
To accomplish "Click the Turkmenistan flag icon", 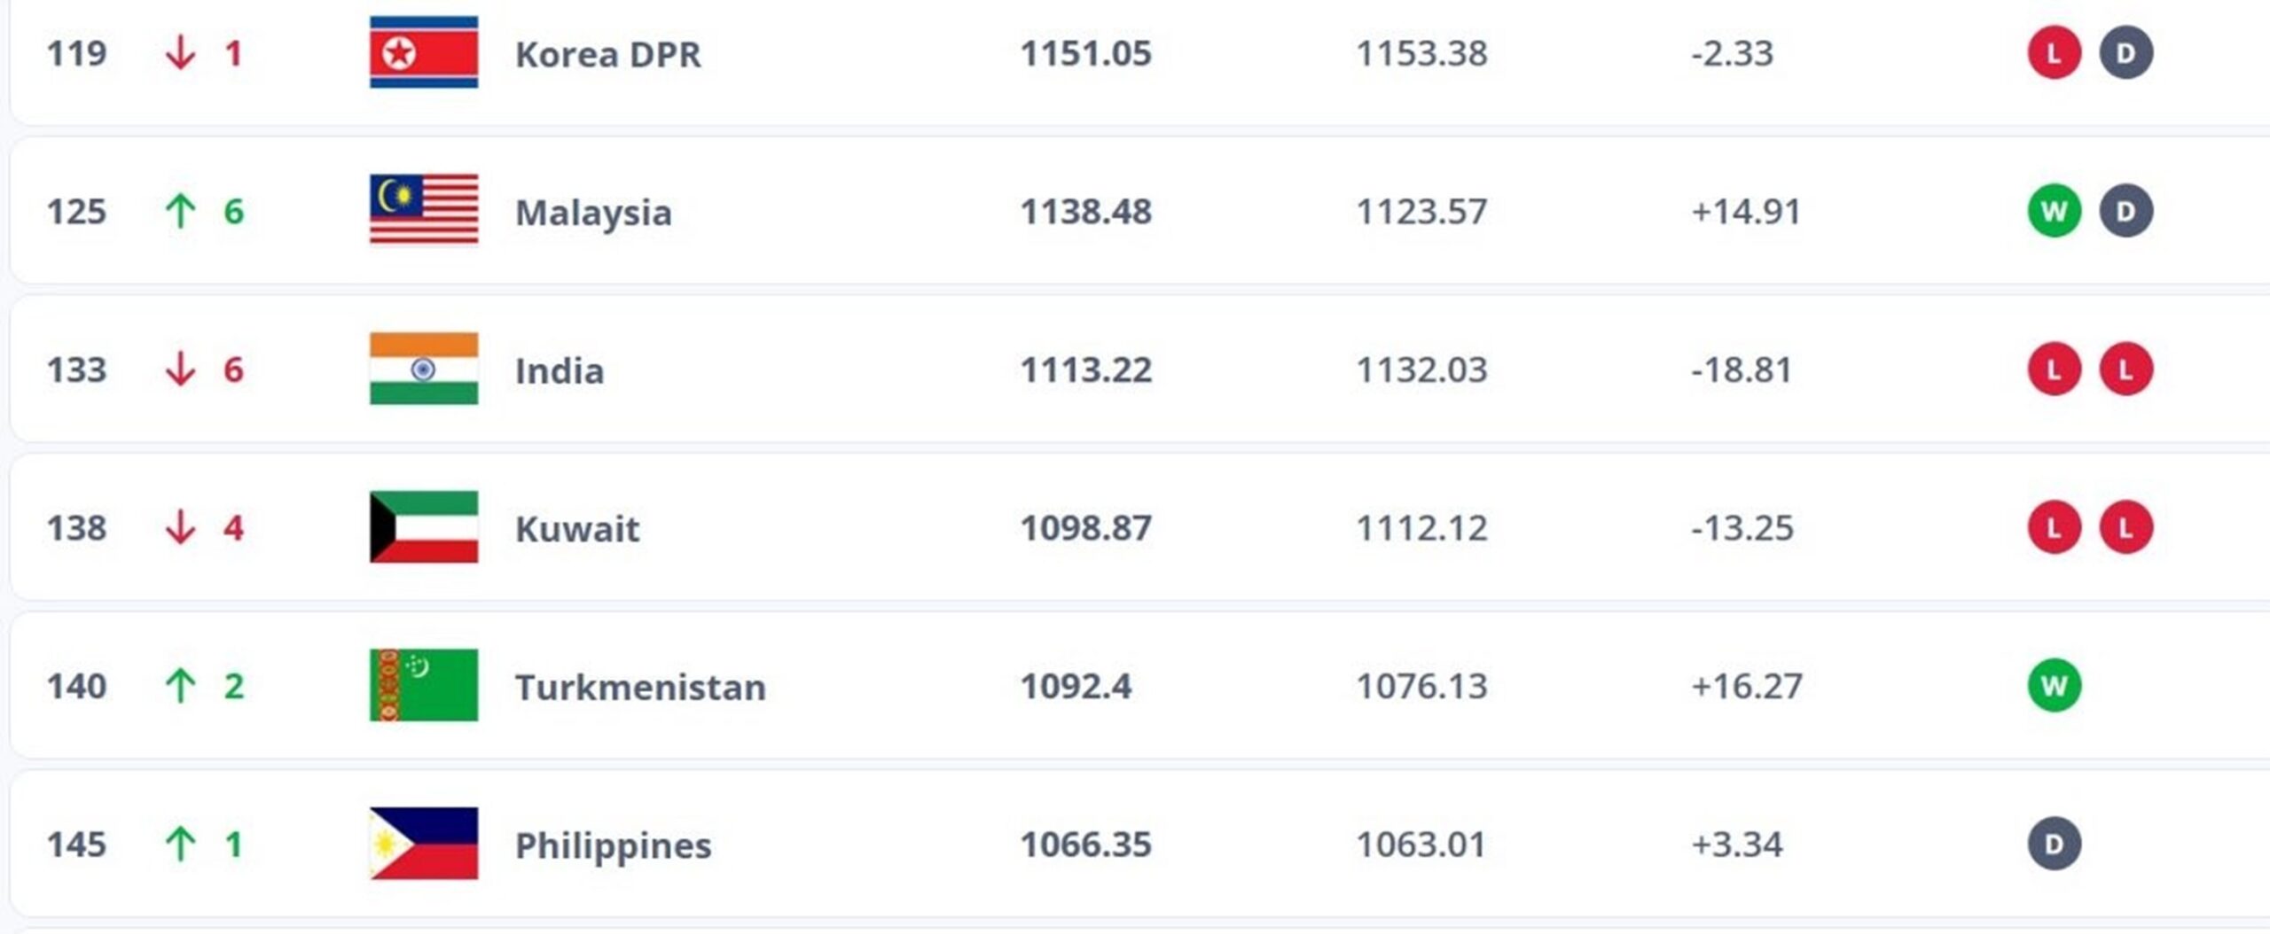I will point(424,685).
